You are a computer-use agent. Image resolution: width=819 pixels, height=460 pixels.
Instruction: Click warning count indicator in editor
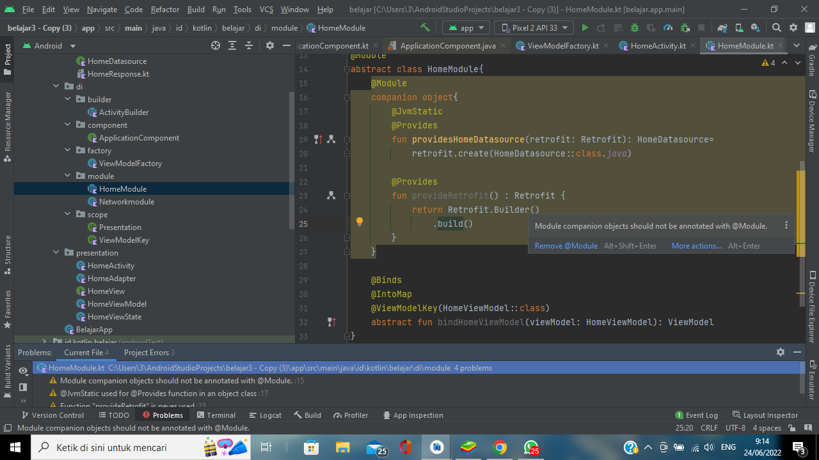pos(768,63)
